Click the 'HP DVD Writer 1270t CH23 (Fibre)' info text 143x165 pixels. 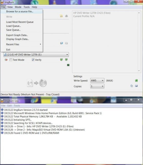(x=92, y=13)
